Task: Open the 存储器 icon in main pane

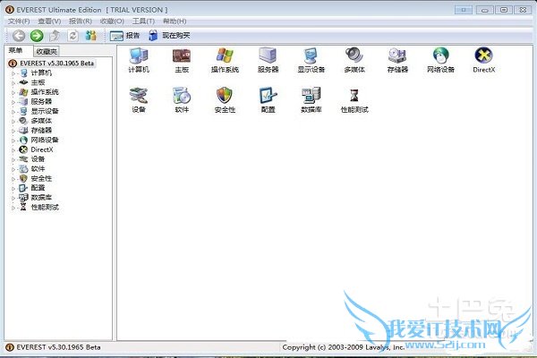Action: pyautogui.click(x=397, y=60)
